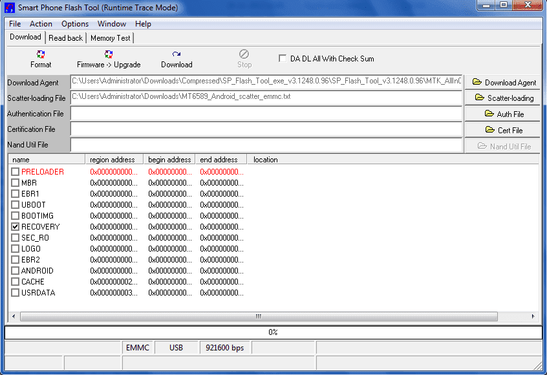The height and width of the screenshot is (375, 547).
Task: Sort by the name column header
Action: (47, 160)
